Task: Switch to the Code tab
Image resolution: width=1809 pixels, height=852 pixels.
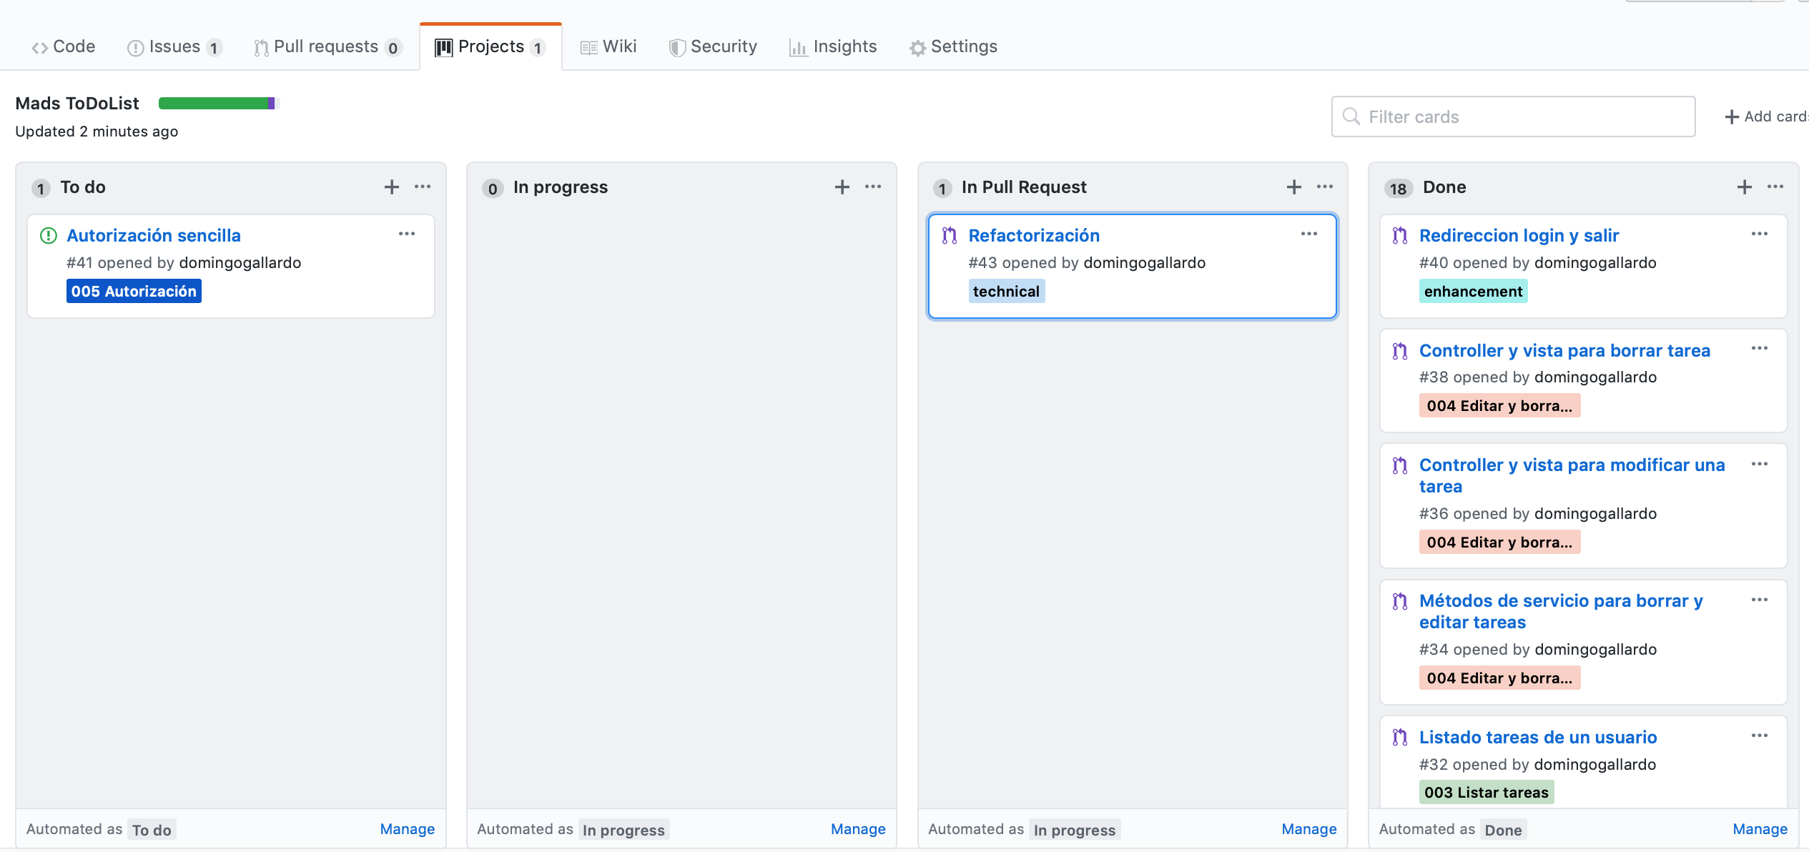Action: (63, 47)
